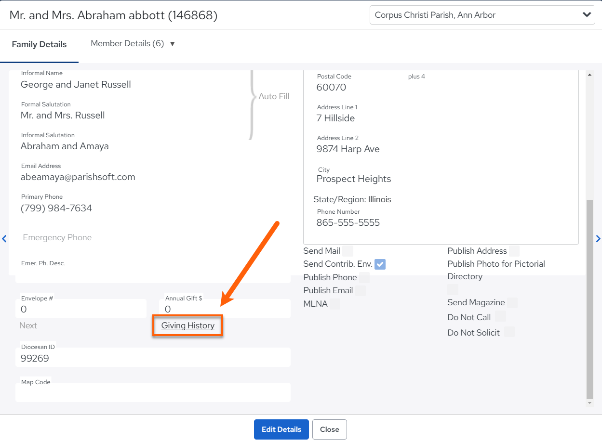
Task: Toggle the Publish Email checkbox
Action: (x=361, y=290)
